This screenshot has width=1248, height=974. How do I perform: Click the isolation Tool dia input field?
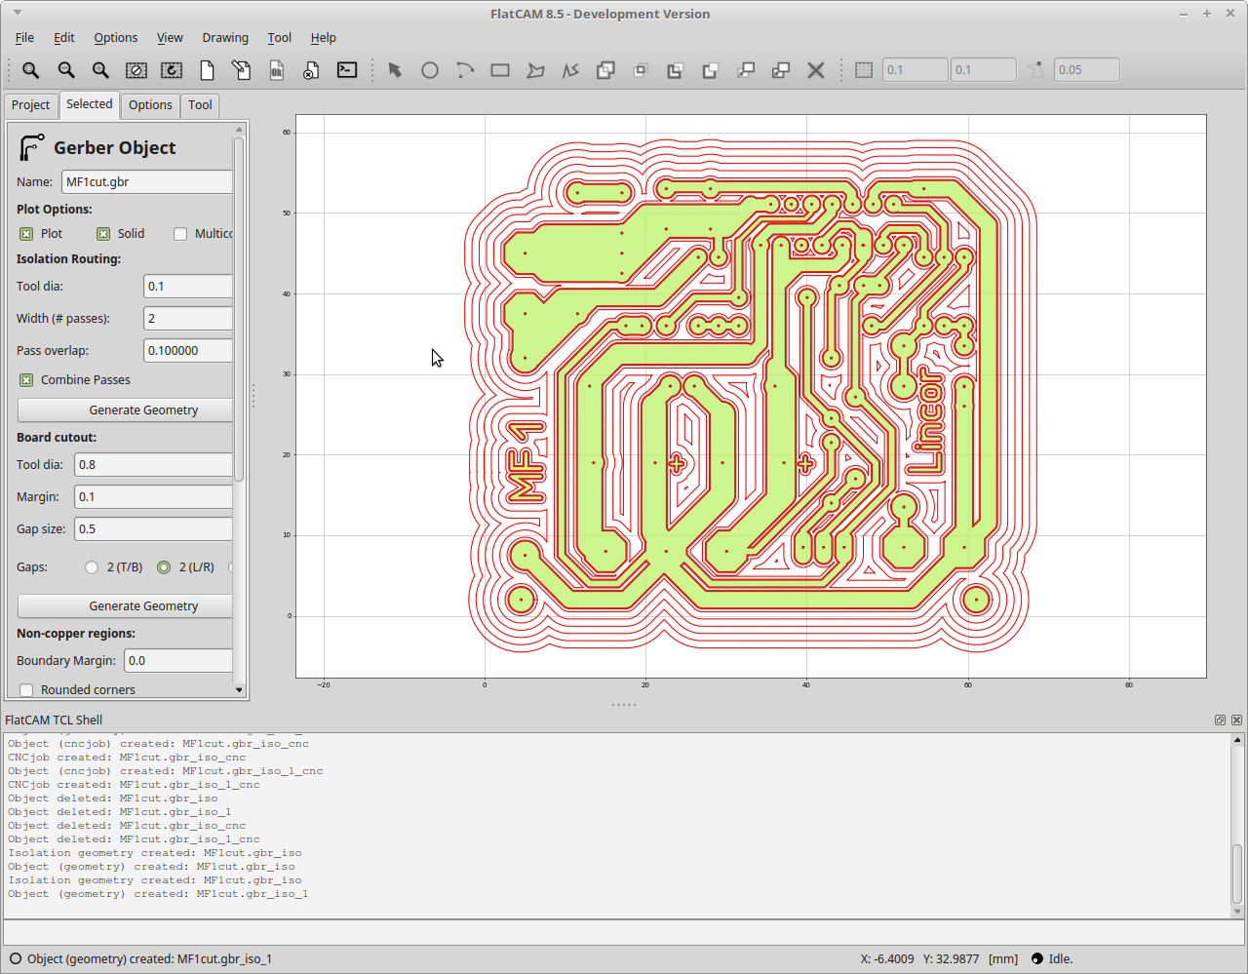pyautogui.click(x=187, y=287)
